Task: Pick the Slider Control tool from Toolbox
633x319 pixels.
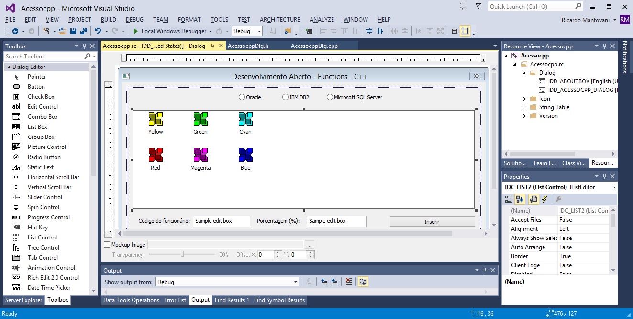Action: coord(45,197)
